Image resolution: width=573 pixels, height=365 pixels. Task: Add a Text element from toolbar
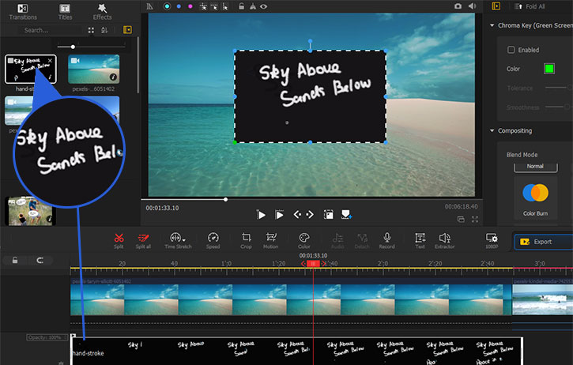[420, 238]
